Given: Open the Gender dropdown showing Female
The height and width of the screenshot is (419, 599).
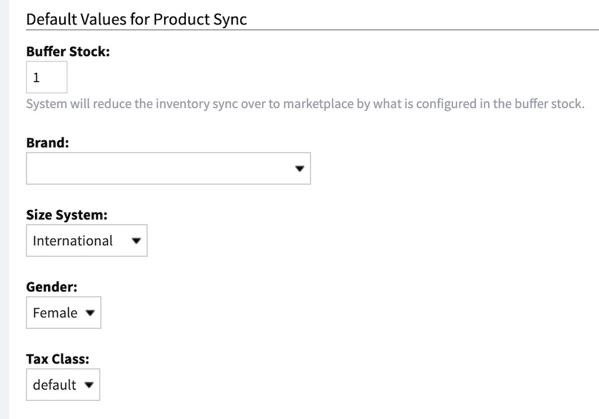Looking at the screenshot, I should [64, 312].
